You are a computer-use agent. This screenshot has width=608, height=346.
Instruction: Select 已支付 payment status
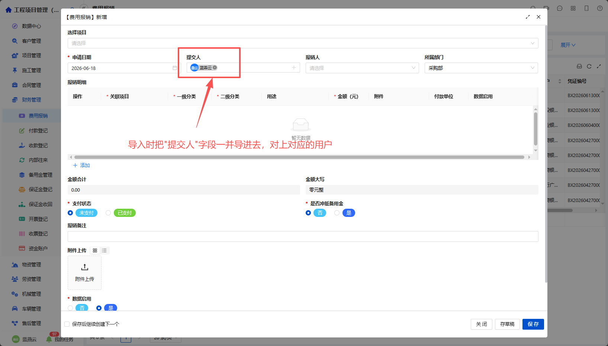(108, 213)
